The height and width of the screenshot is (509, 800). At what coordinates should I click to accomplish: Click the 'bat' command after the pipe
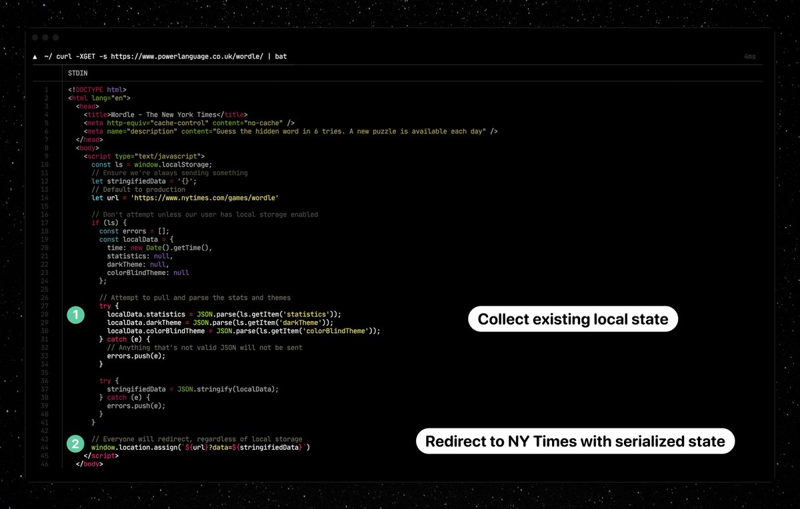(x=281, y=57)
